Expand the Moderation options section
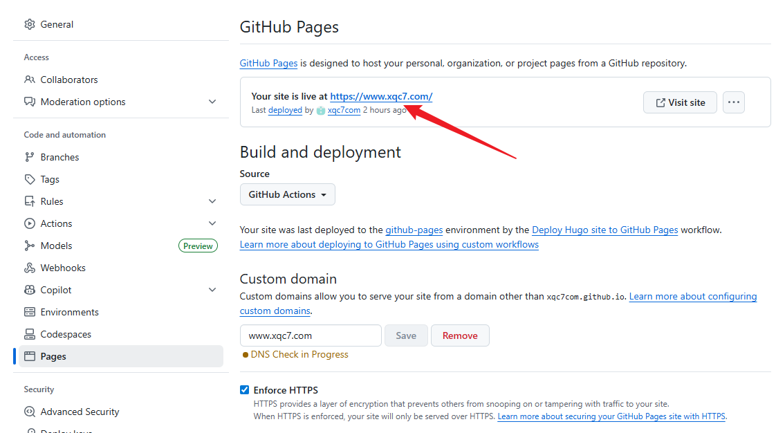The height and width of the screenshot is (433, 776). click(x=212, y=102)
